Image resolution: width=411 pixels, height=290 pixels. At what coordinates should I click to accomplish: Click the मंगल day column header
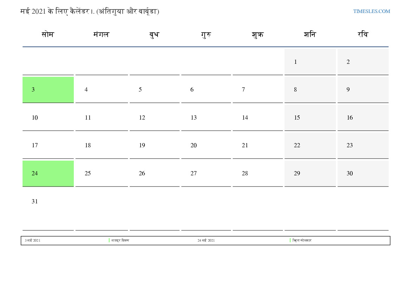[101, 35]
